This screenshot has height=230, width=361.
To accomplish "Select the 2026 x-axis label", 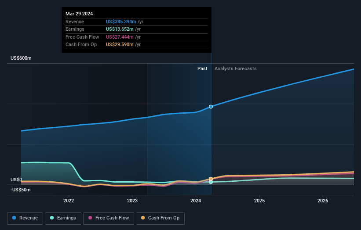I will click(323, 201).
